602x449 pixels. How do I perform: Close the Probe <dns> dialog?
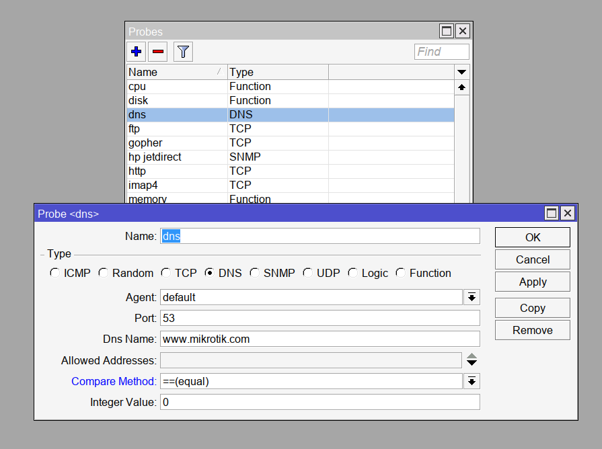568,213
